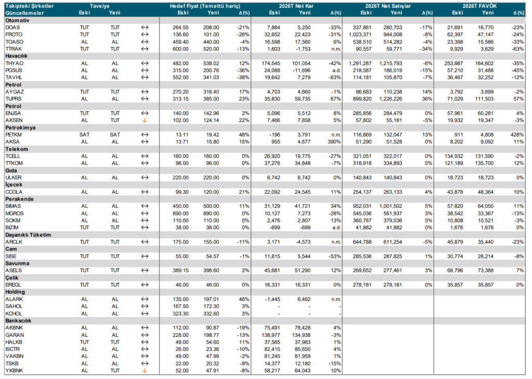Click the unchanged arrow in DOAS row

pyautogui.click(x=145, y=28)
